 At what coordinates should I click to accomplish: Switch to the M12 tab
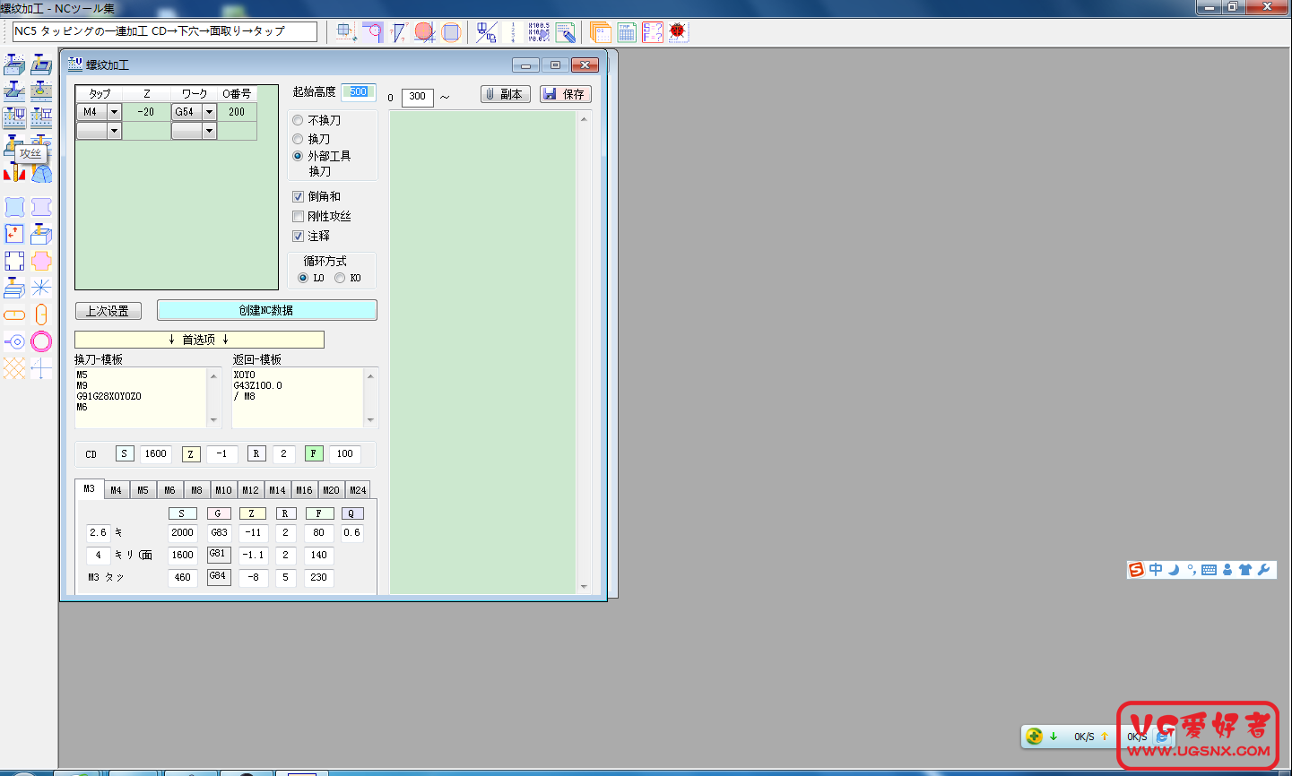(250, 490)
